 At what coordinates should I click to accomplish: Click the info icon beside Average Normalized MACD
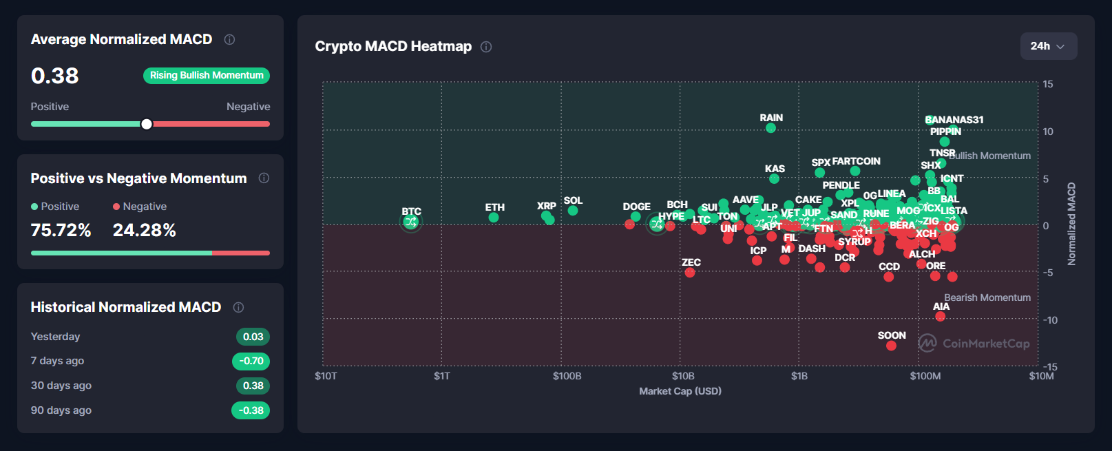(229, 39)
